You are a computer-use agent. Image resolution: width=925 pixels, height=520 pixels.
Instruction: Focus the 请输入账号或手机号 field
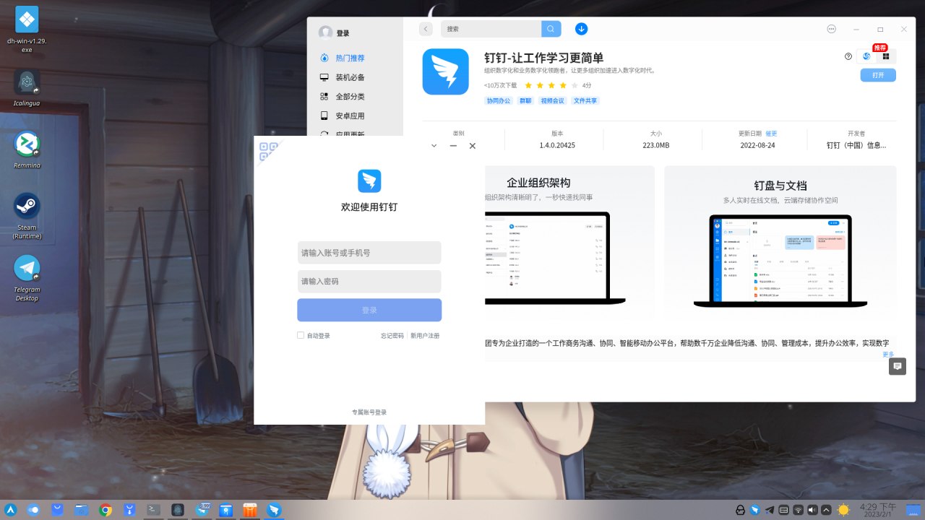click(369, 253)
